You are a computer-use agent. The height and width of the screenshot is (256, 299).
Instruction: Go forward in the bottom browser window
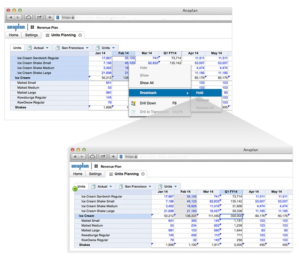(x=82, y=157)
